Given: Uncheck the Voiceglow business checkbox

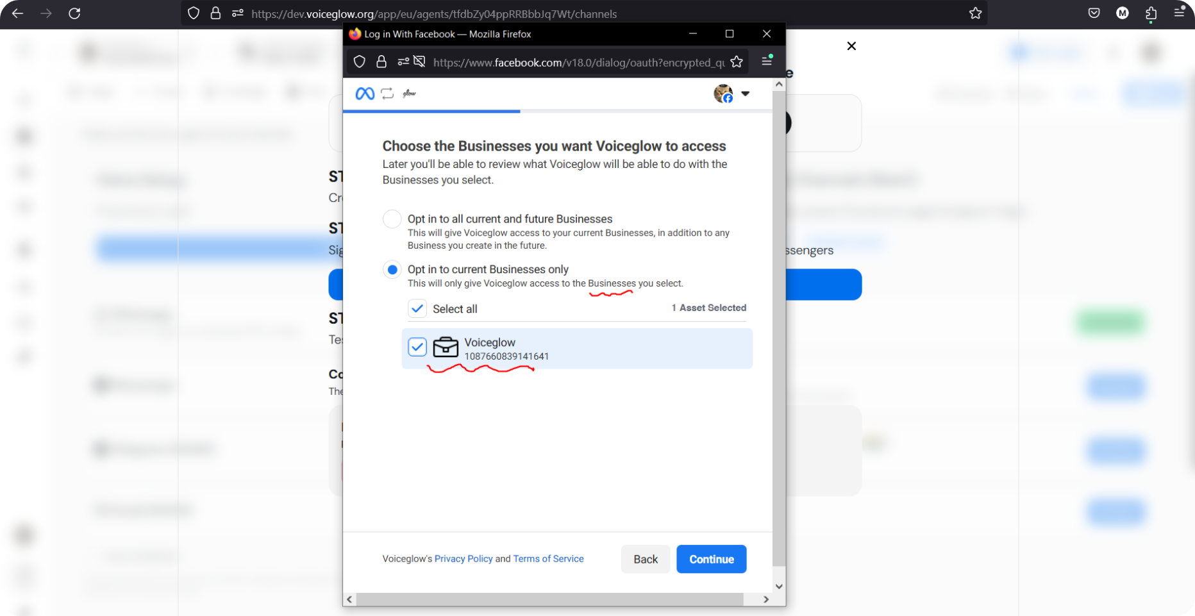Looking at the screenshot, I should click(x=417, y=347).
